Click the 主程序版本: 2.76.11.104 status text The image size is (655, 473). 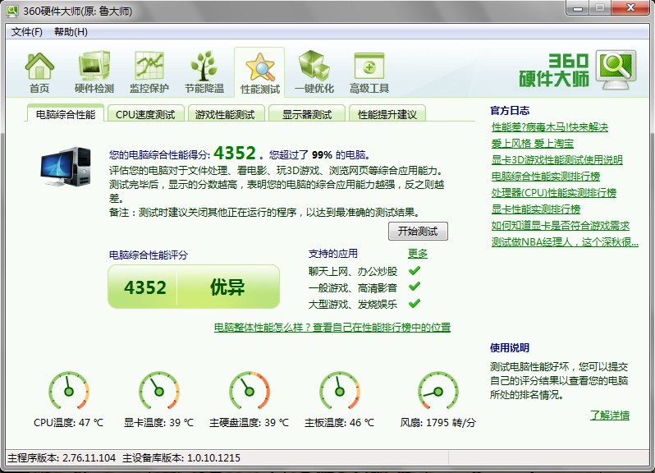point(62,458)
